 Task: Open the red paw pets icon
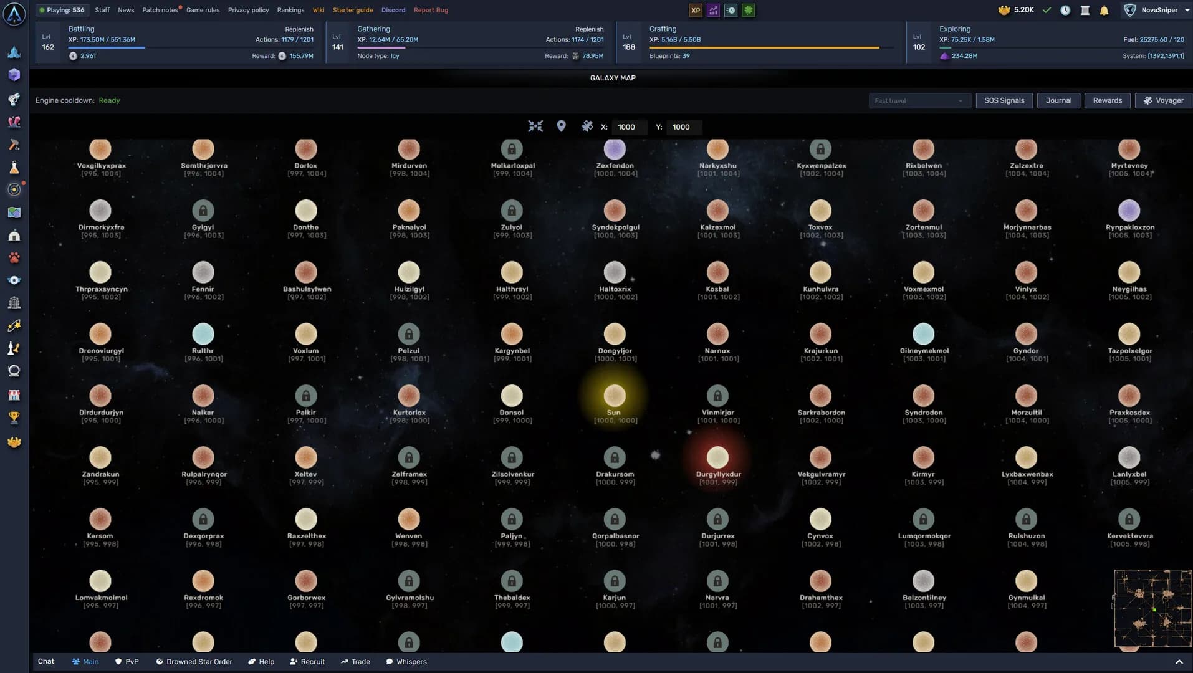point(14,257)
